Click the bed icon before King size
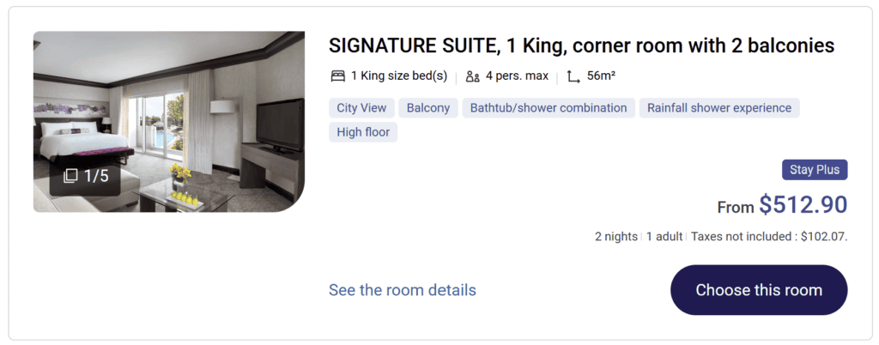The image size is (879, 345). 337,76
